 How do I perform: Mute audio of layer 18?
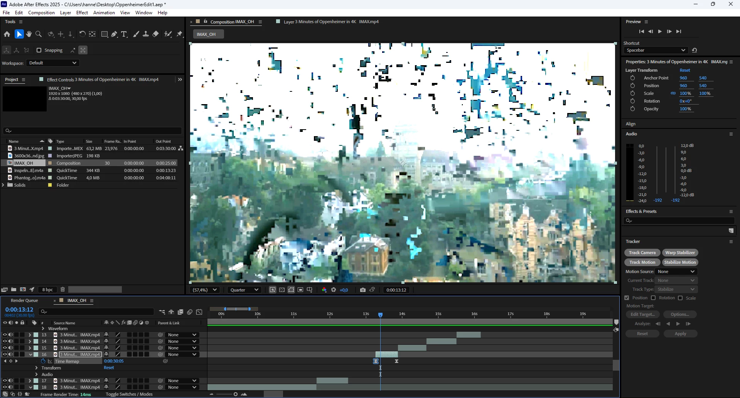(11, 387)
